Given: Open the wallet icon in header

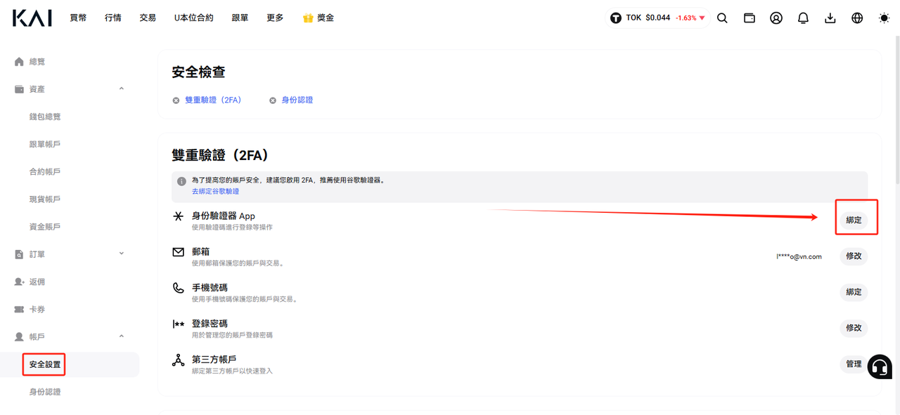Looking at the screenshot, I should click(x=750, y=18).
